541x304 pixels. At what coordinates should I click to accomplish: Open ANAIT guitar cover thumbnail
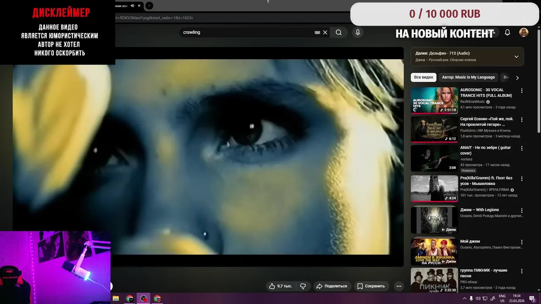pyautogui.click(x=434, y=158)
